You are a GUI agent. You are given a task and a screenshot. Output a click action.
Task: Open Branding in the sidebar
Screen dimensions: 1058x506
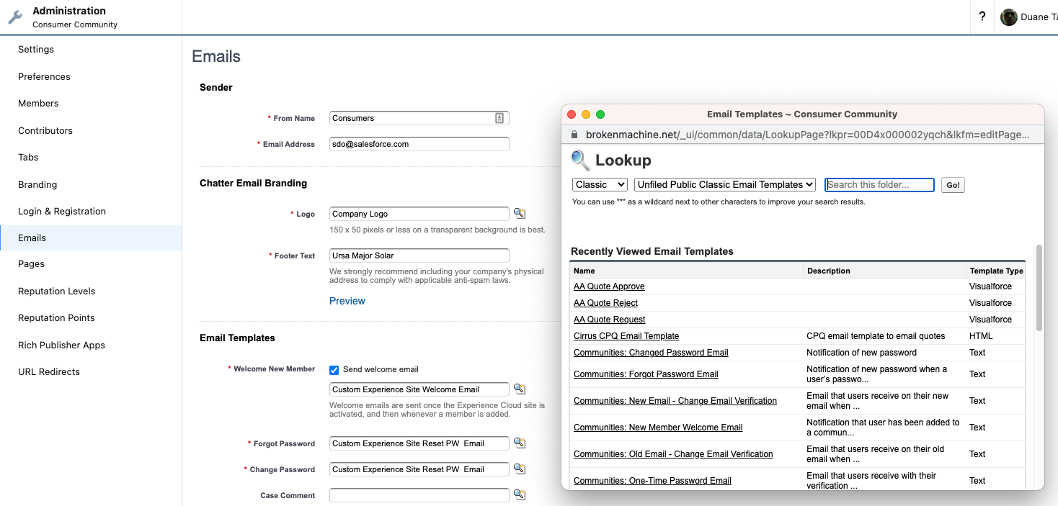[37, 184]
